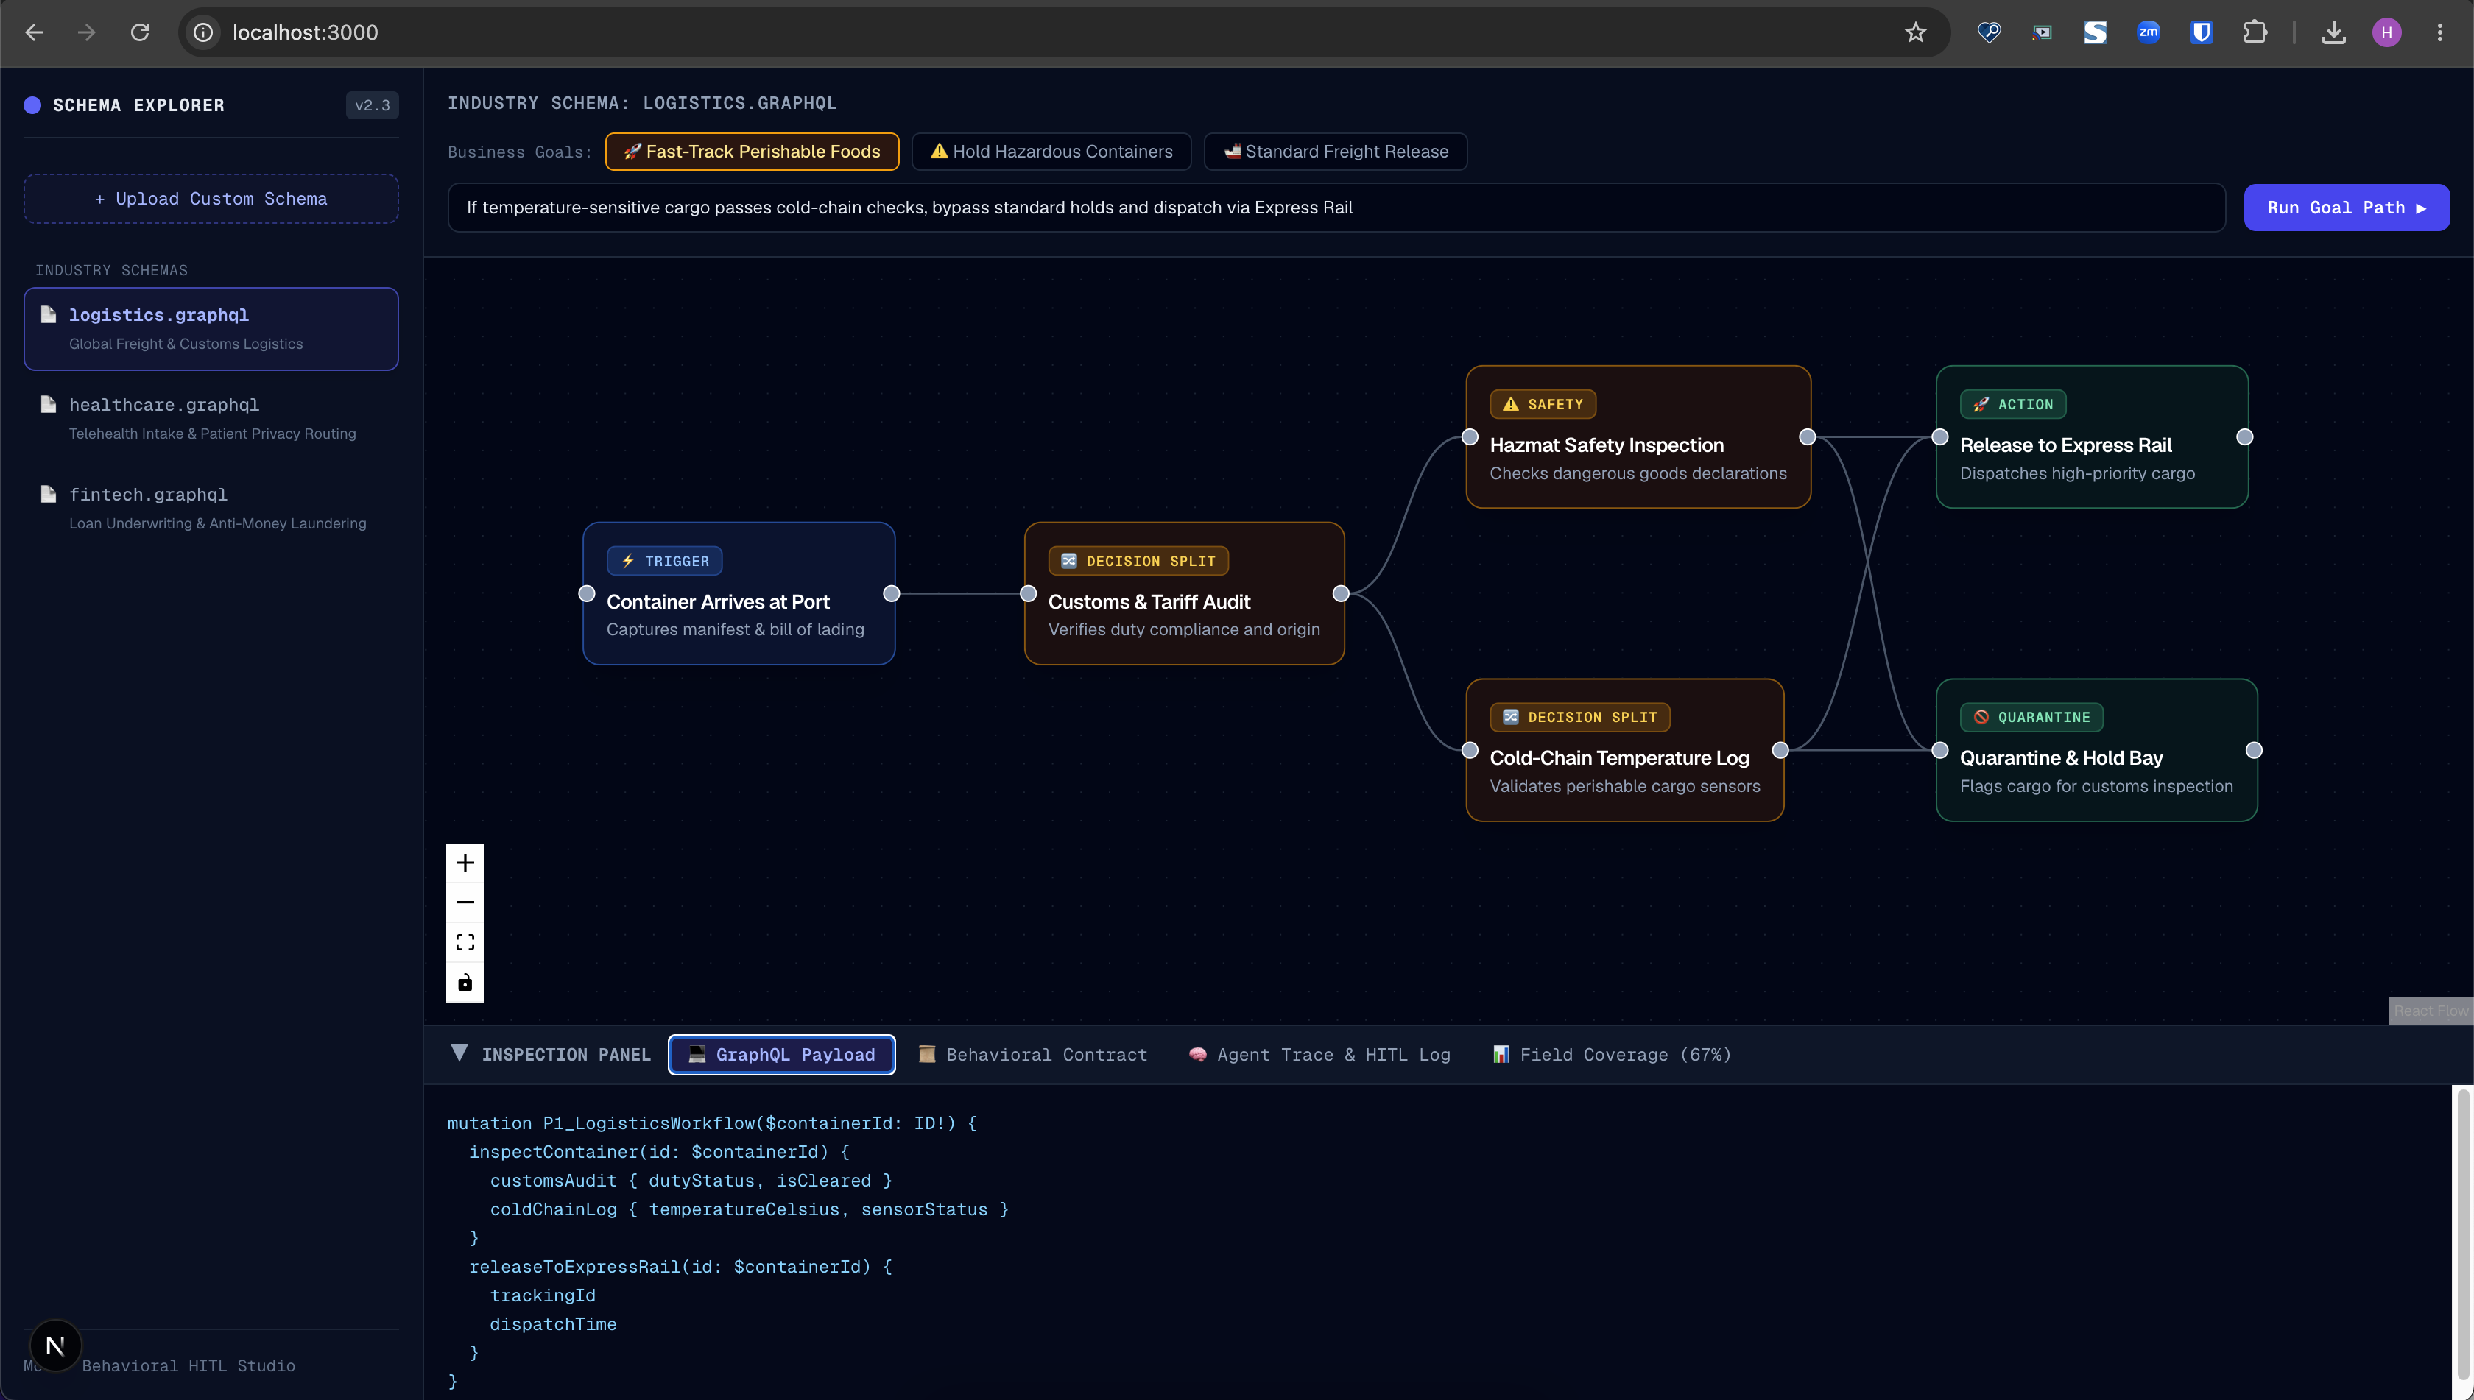Click the lightning TRIGGER badge
The width and height of the screenshot is (2474, 1400).
(x=665, y=561)
